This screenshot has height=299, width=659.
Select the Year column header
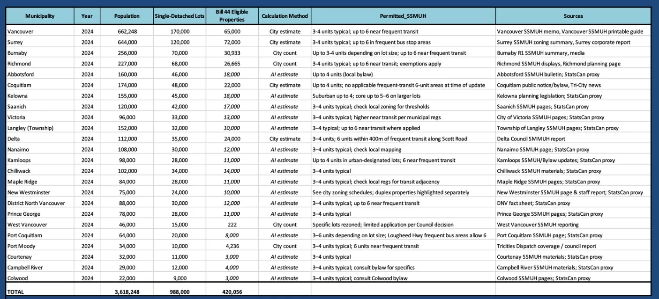(x=87, y=16)
